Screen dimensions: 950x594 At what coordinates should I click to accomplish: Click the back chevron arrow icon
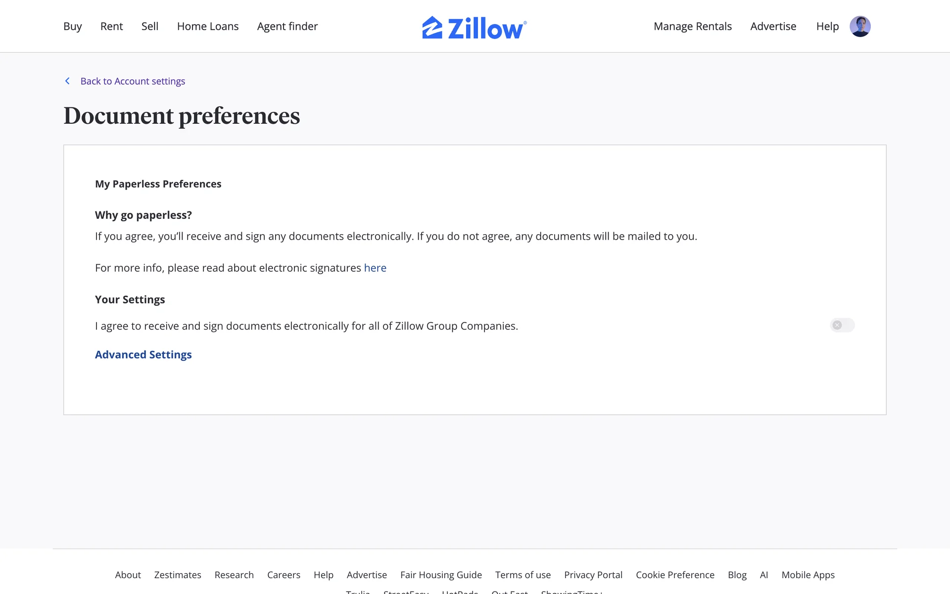coord(67,81)
